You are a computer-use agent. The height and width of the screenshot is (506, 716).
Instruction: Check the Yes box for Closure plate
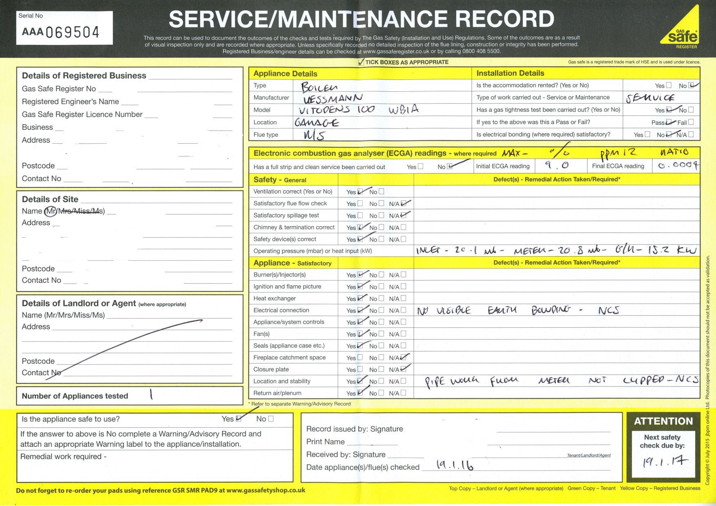click(360, 369)
